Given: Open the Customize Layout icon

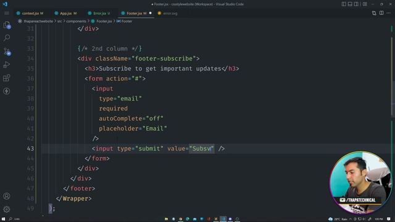Looking at the screenshot, I should (x=365, y=4).
